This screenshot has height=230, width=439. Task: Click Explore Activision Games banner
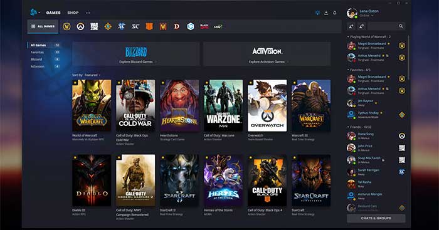(x=267, y=54)
